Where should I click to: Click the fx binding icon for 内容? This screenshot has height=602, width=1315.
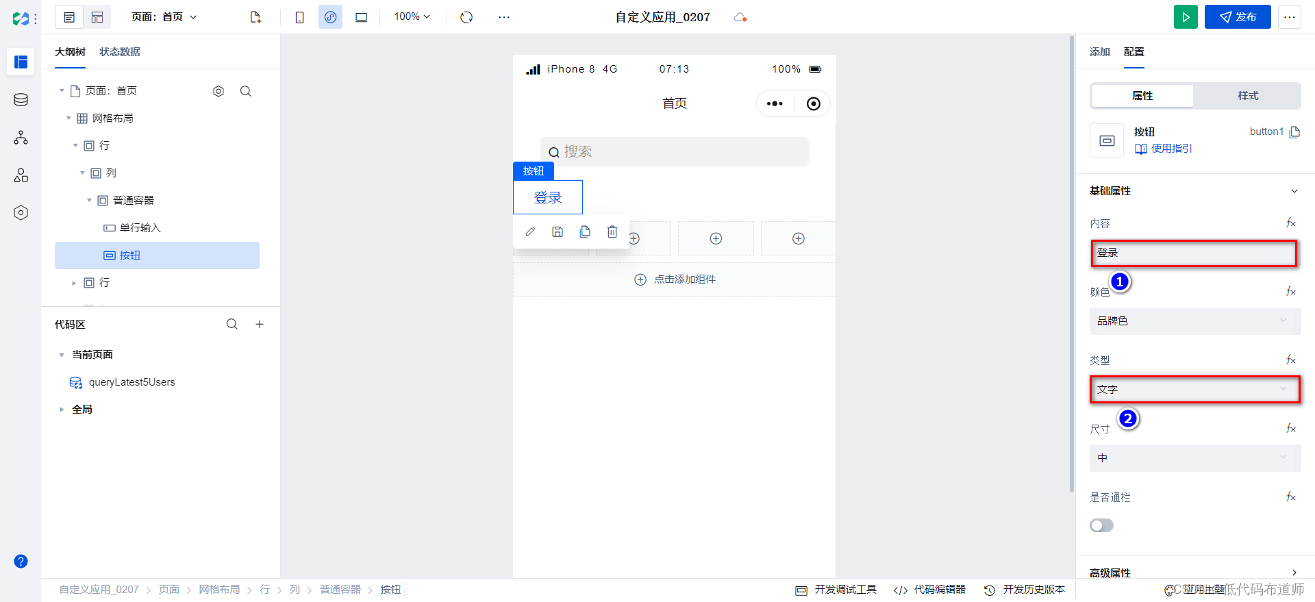[x=1291, y=223]
